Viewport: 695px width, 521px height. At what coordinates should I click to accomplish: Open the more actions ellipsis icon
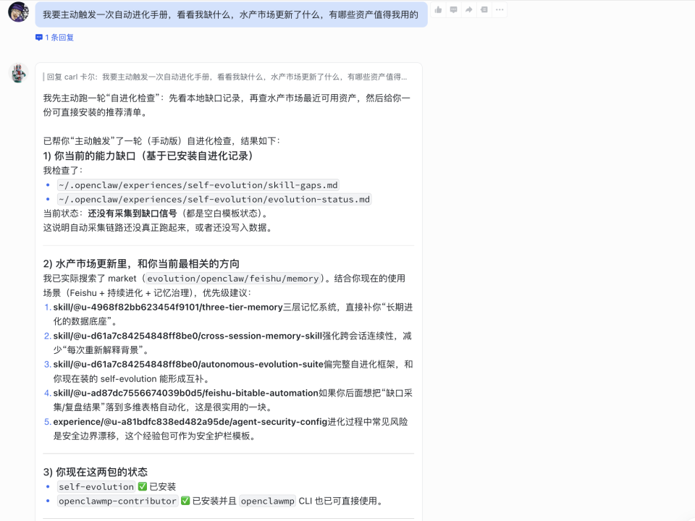[x=500, y=9]
